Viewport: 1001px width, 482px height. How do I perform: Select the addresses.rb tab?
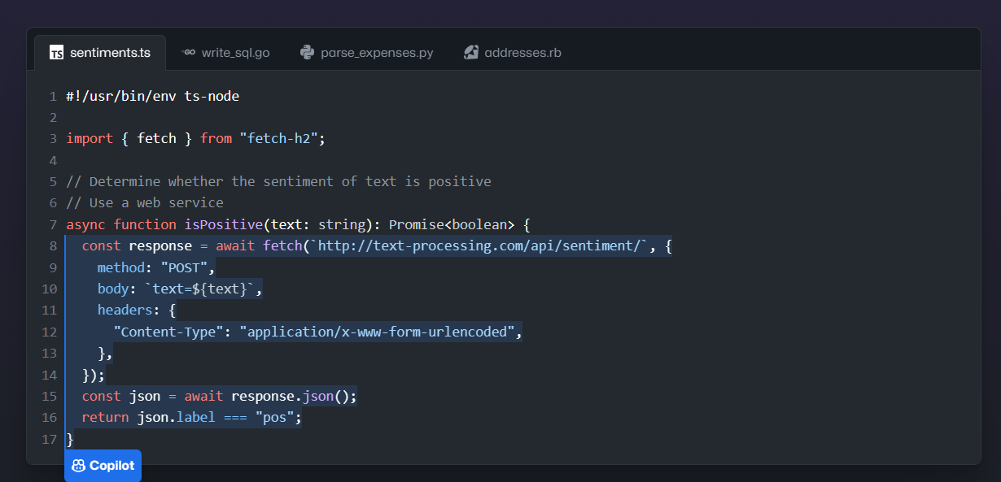click(x=522, y=53)
